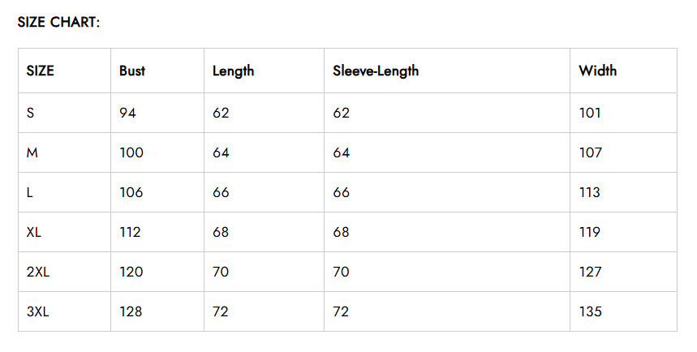
Task: Select the width value 127
Action: [x=590, y=272]
